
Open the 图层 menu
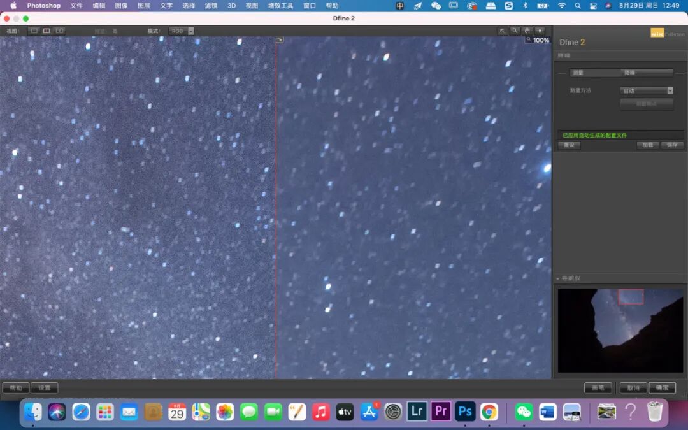pos(143,6)
